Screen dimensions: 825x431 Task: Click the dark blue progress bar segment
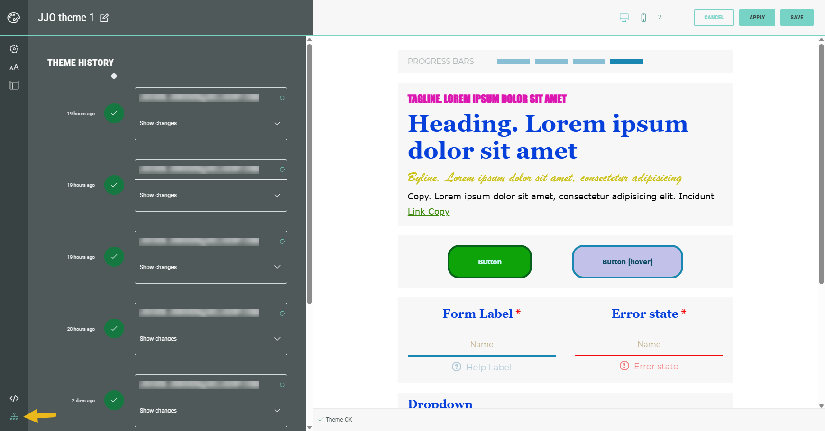pos(626,62)
